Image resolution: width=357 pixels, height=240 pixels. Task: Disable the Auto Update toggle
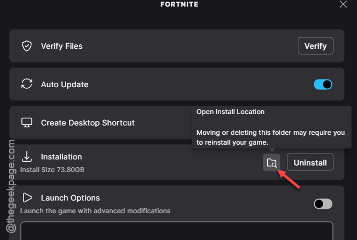point(323,84)
